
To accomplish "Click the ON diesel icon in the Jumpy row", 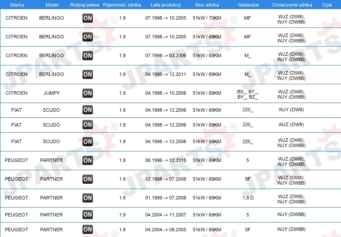I will coord(88,93).
